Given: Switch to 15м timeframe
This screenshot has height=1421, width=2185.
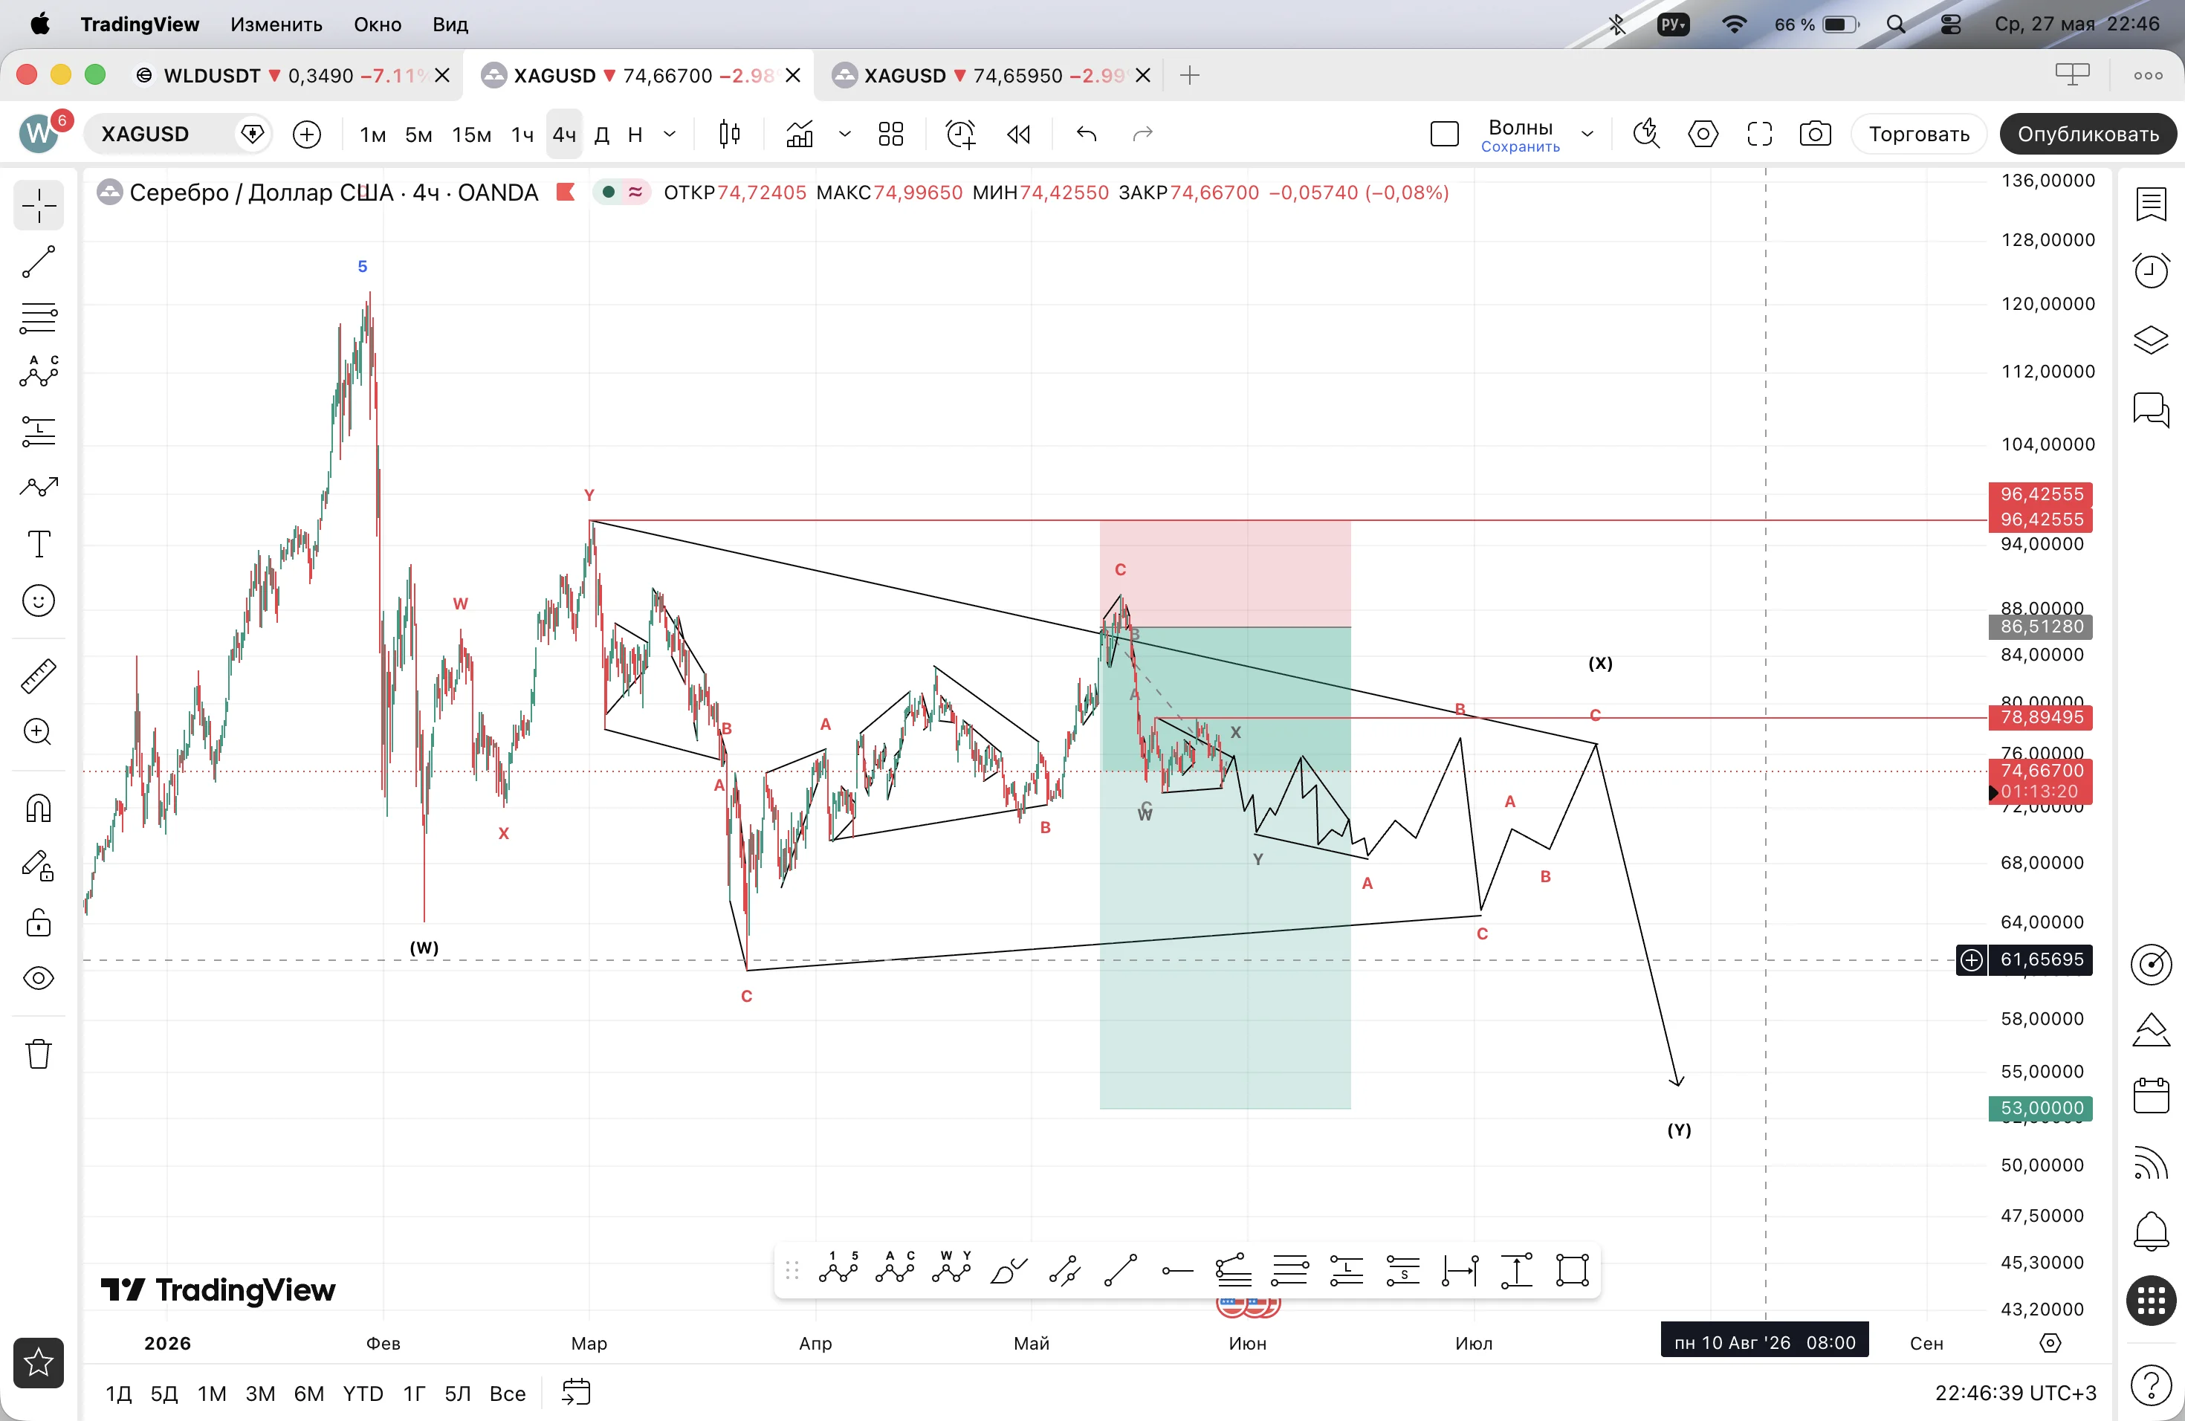Looking at the screenshot, I should tap(472, 135).
